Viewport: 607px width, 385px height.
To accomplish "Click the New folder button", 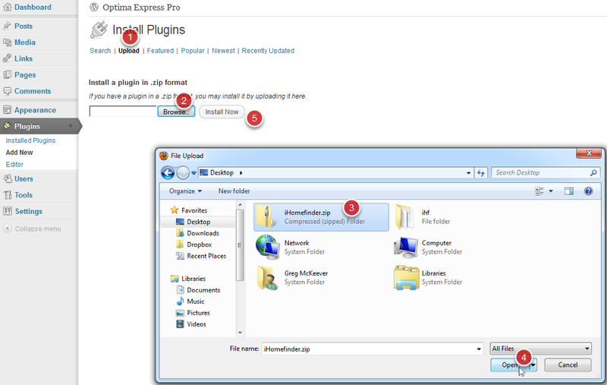I will 234,191.
